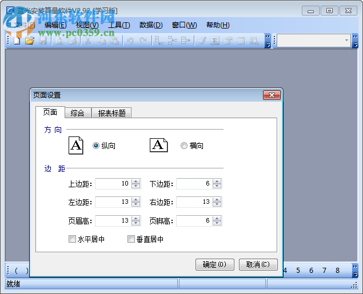This screenshot has width=363, height=294.
Task: Click the 页眉高 input field
Action: coord(113,221)
